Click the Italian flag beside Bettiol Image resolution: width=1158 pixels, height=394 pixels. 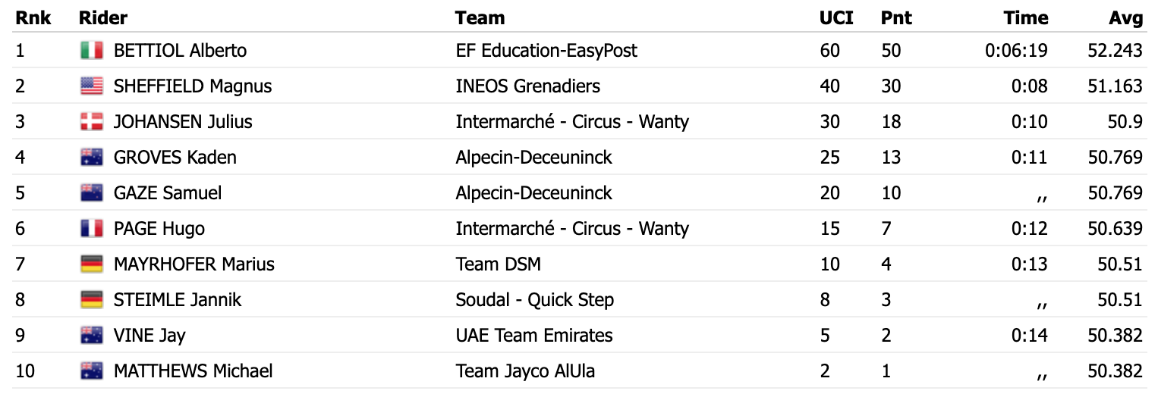click(91, 51)
